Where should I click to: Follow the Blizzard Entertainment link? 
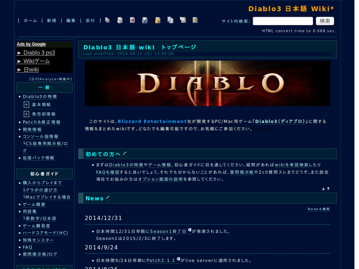(152, 122)
